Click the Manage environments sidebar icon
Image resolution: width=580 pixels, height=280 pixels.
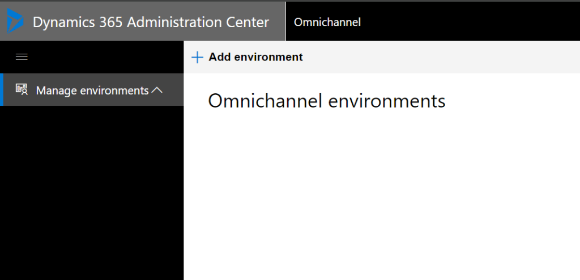(x=22, y=90)
